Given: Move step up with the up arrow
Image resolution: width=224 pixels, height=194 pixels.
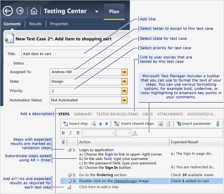Looking at the screenshot, I should [100, 124].
